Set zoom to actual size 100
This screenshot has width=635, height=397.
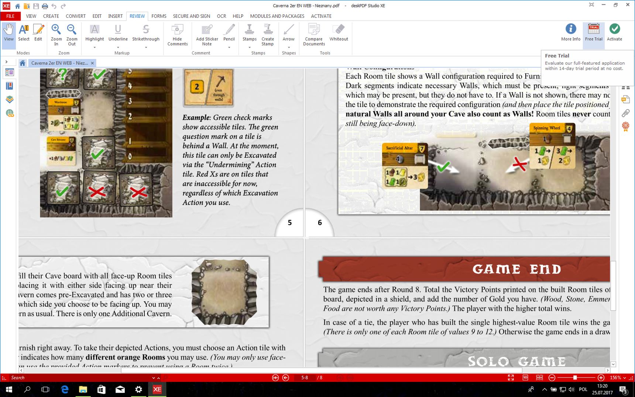(x=525, y=378)
